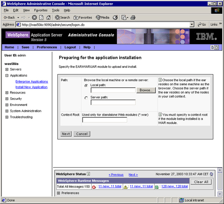
Task: Open the Help menu in menu bar
Action: point(67,10)
